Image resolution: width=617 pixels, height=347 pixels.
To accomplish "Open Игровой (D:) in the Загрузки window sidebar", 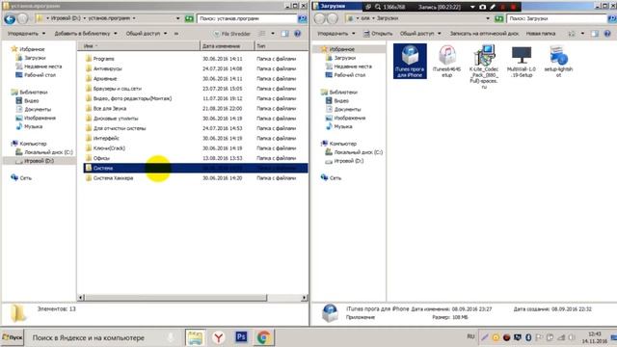I will pos(348,161).
